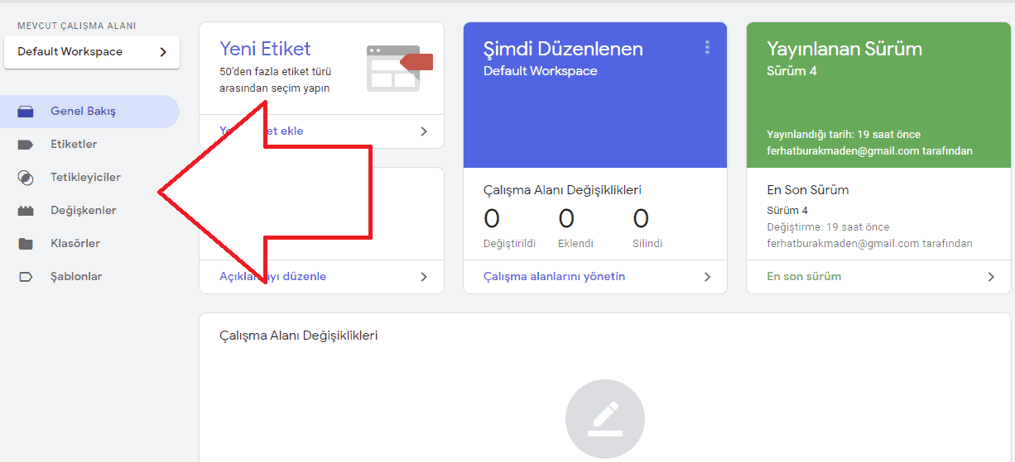The height and width of the screenshot is (462, 1015).
Task: Click chevron next to En son sürüm
Action: coord(991,277)
